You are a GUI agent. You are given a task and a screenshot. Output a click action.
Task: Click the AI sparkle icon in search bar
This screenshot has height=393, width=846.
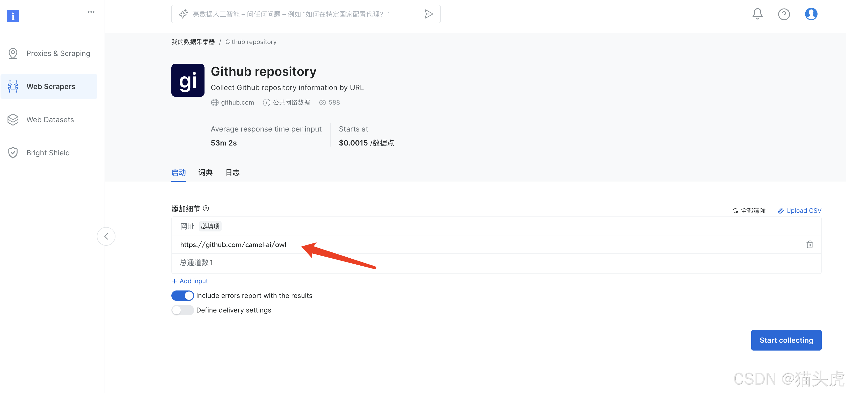[183, 14]
